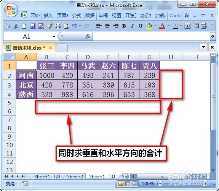Open the Clark ribbon tab

(x=175, y=15)
